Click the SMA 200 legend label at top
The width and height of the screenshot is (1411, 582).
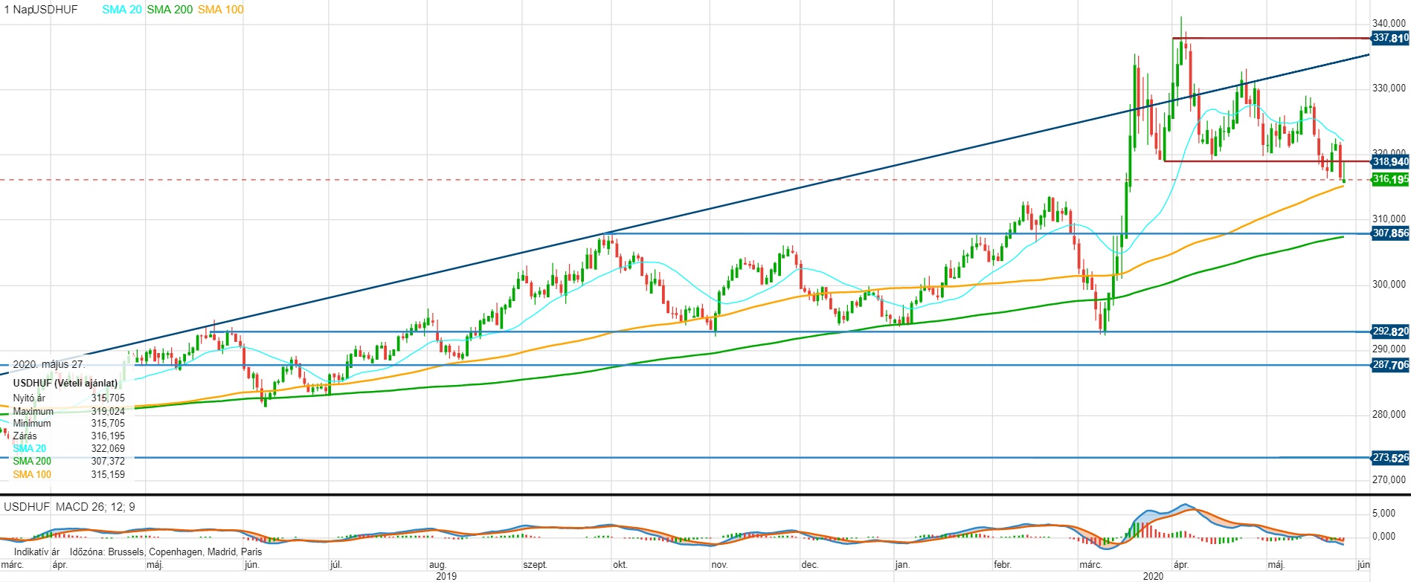(x=170, y=10)
